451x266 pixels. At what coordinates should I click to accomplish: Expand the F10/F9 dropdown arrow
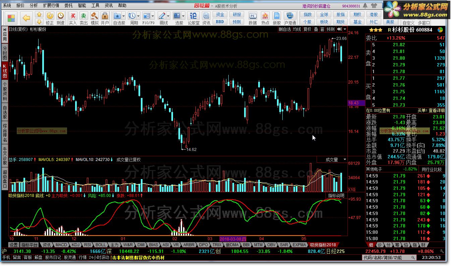click(153, 16)
